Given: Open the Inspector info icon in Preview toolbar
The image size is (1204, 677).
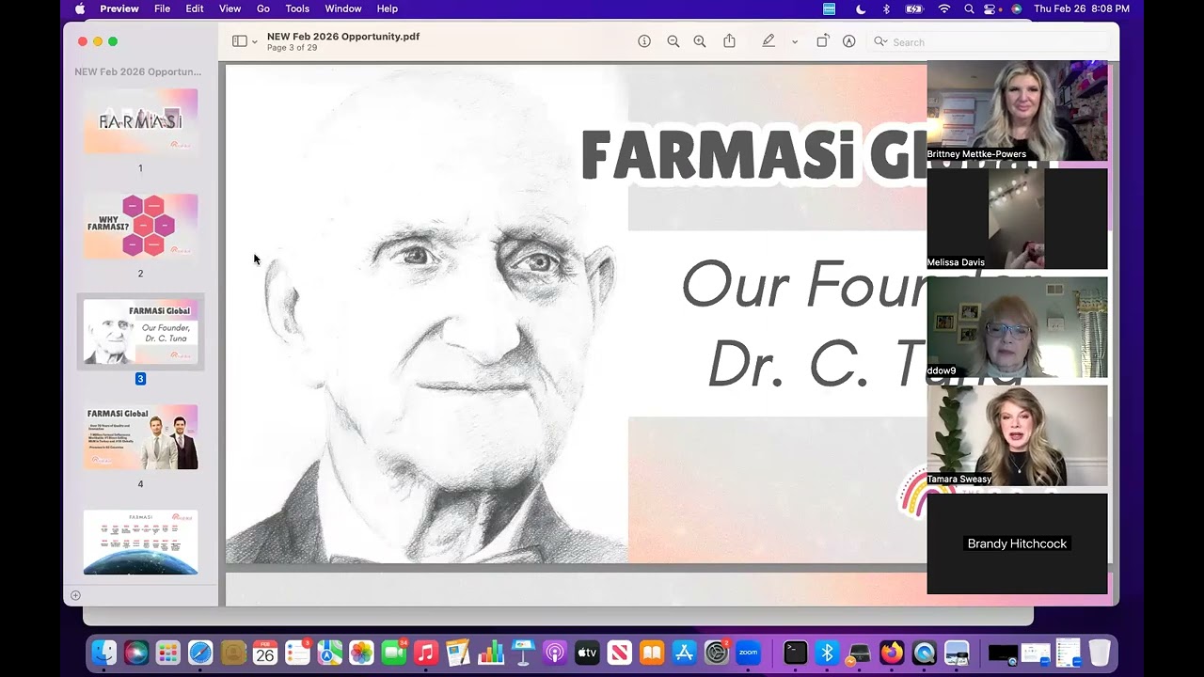Looking at the screenshot, I should coord(644,41).
